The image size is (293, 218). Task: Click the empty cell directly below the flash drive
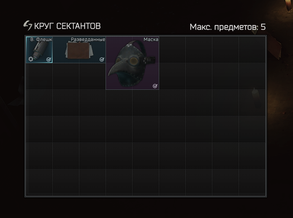pyautogui.click(x=39, y=76)
